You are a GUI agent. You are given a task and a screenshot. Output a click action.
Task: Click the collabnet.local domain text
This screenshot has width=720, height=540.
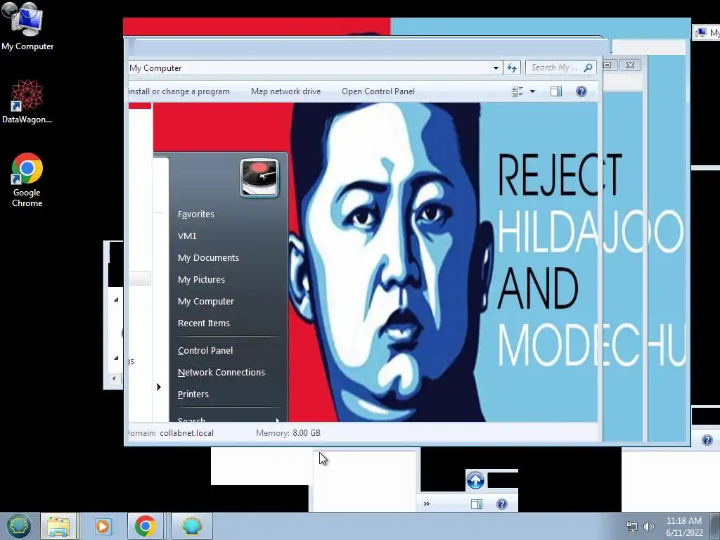tap(187, 433)
